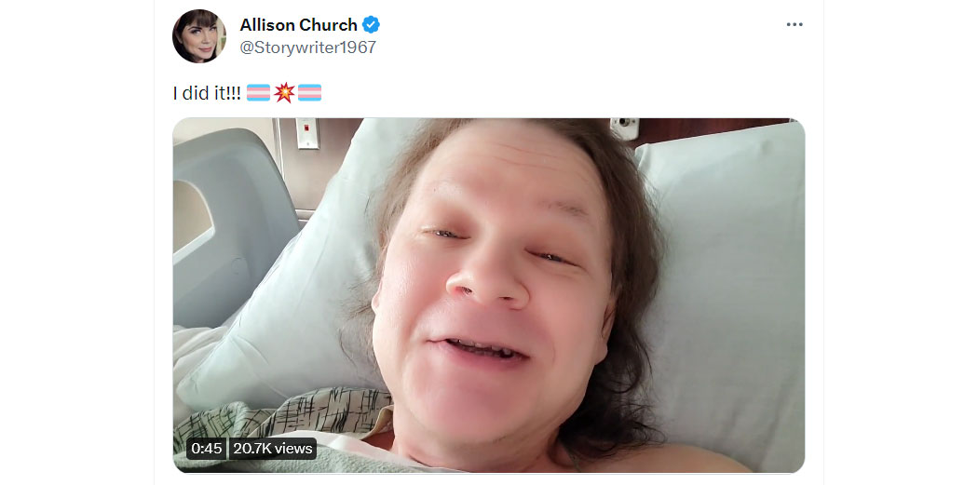Play the embedded video at its center
The image size is (978, 485).
[488, 295]
